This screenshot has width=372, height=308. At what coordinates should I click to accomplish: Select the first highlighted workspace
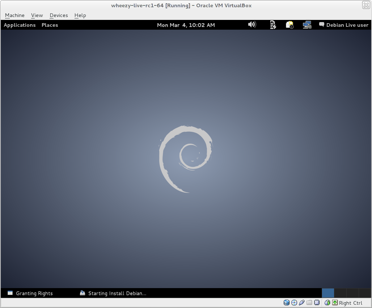click(328, 293)
